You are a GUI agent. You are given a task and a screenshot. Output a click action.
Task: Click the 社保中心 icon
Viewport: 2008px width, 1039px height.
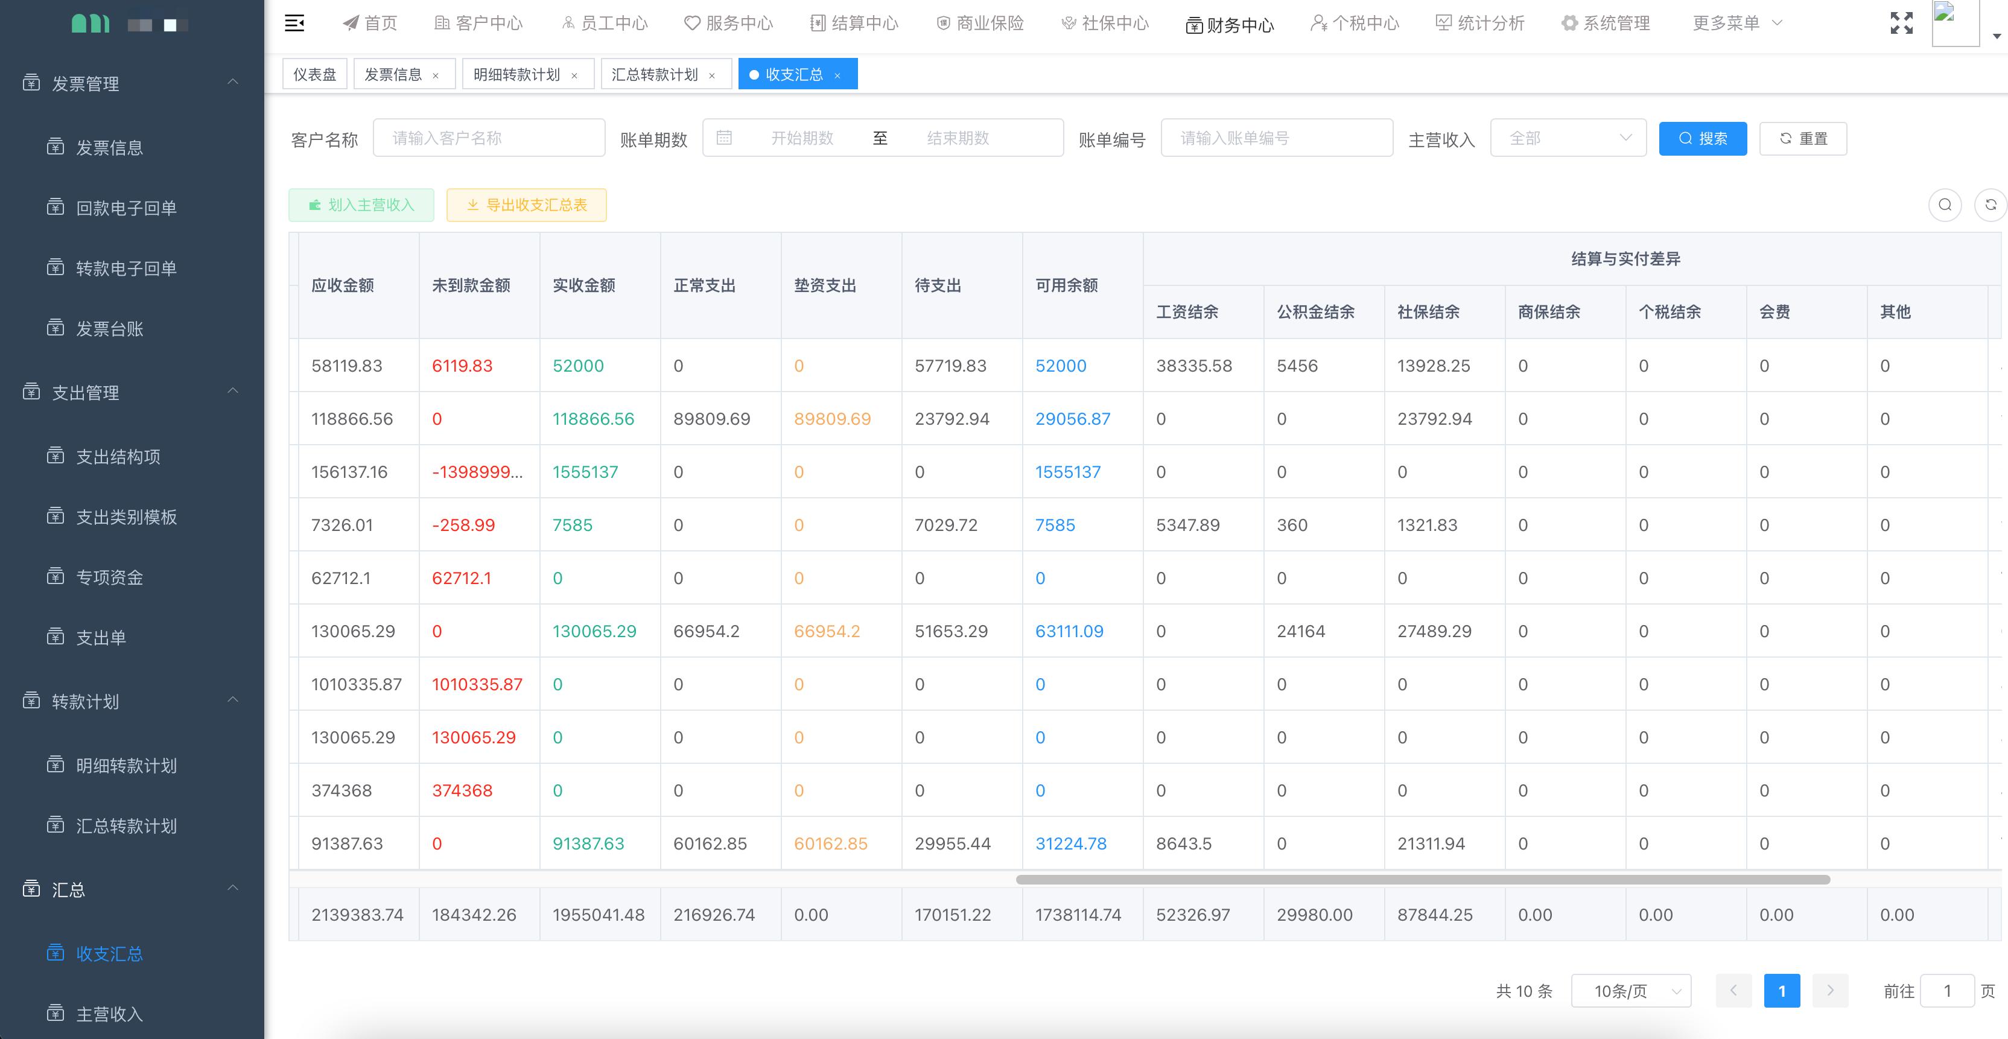(1067, 22)
